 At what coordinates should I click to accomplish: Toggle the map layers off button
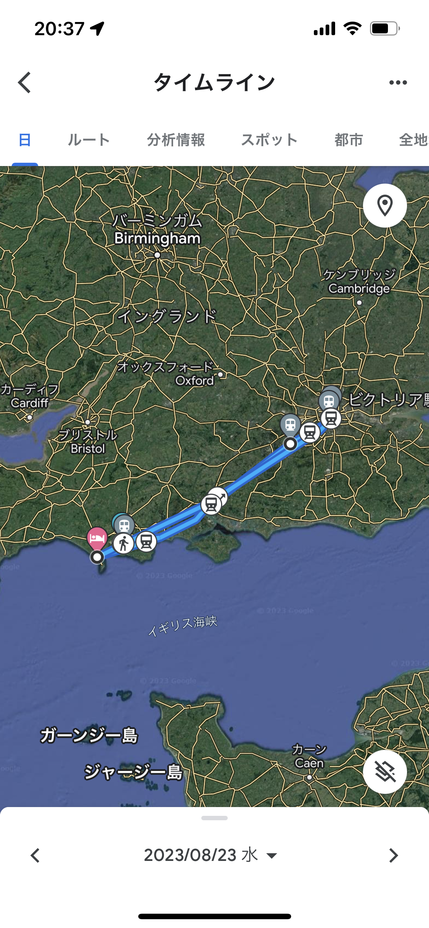tap(385, 772)
